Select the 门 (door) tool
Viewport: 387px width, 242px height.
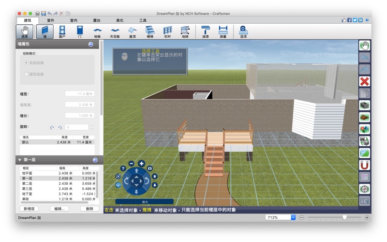point(80,32)
